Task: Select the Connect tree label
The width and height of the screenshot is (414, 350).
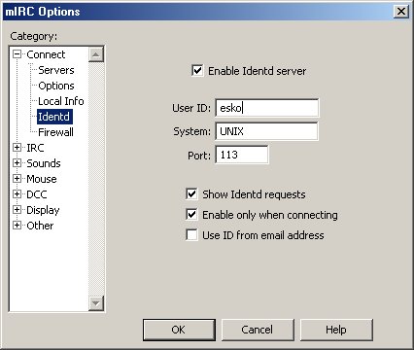Action: [x=46, y=54]
